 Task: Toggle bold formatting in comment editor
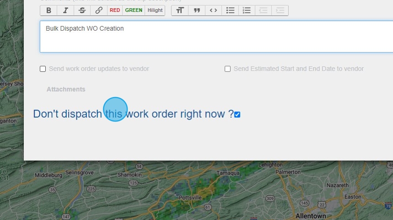(48, 10)
